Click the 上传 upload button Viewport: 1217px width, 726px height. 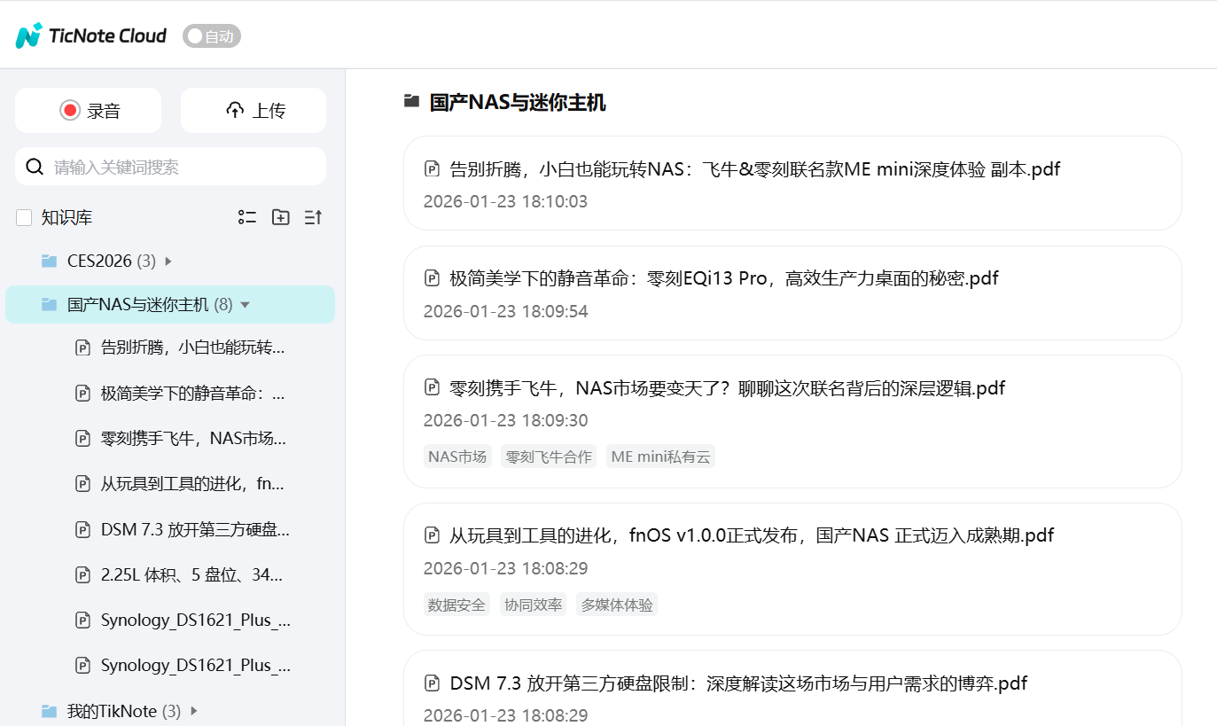click(x=254, y=111)
